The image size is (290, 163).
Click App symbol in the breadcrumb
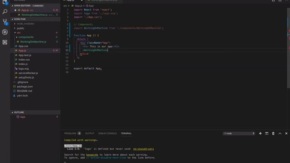coord(91,6)
